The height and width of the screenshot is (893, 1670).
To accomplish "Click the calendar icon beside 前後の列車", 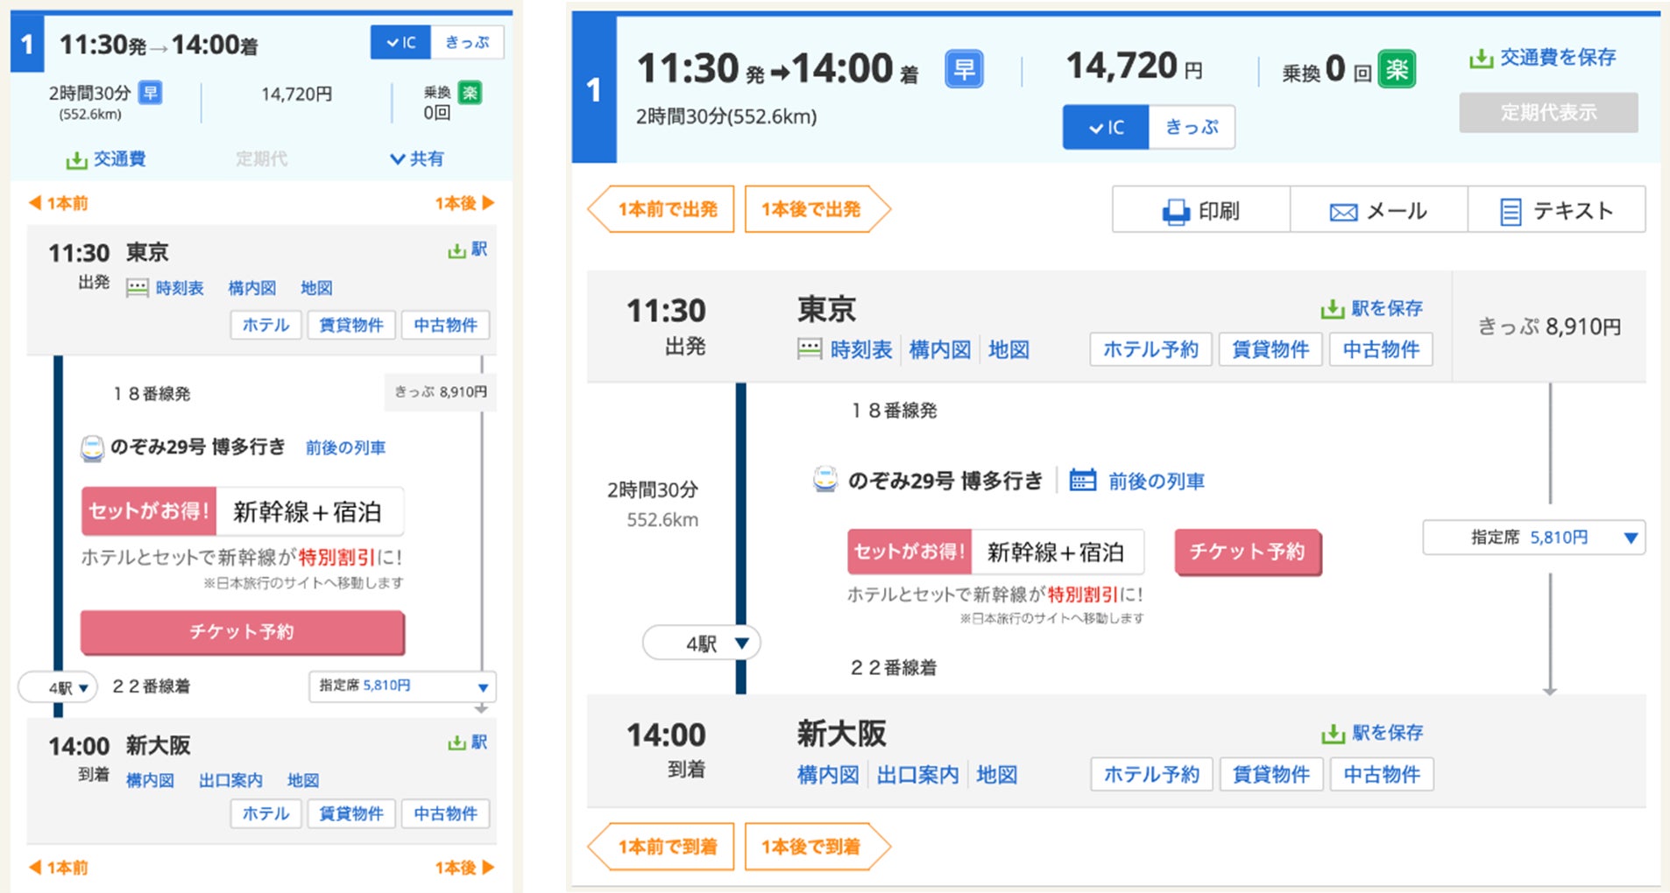I will [1082, 480].
